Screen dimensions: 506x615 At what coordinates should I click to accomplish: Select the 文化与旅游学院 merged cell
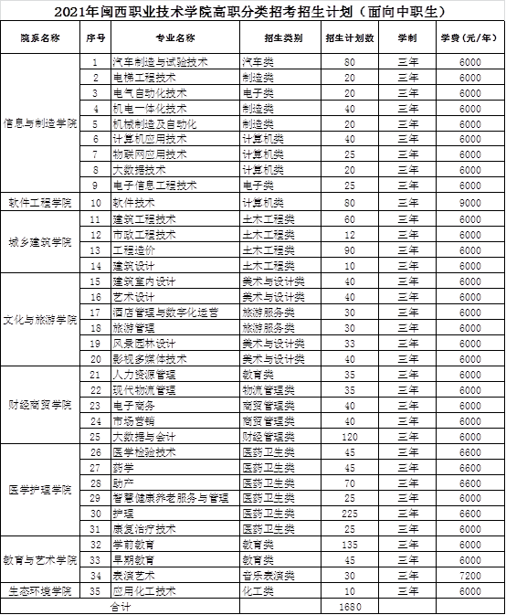tap(40, 320)
